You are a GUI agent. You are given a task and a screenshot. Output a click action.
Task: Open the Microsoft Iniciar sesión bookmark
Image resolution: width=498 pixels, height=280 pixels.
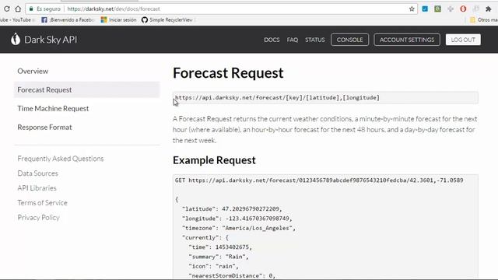click(x=118, y=19)
